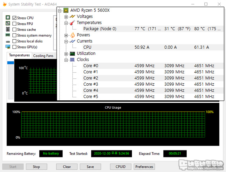
Task: Click the percent icon beside Stress FPU
Action: [8, 23]
